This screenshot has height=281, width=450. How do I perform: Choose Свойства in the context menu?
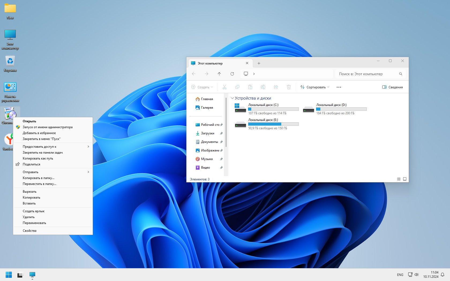click(53, 231)
